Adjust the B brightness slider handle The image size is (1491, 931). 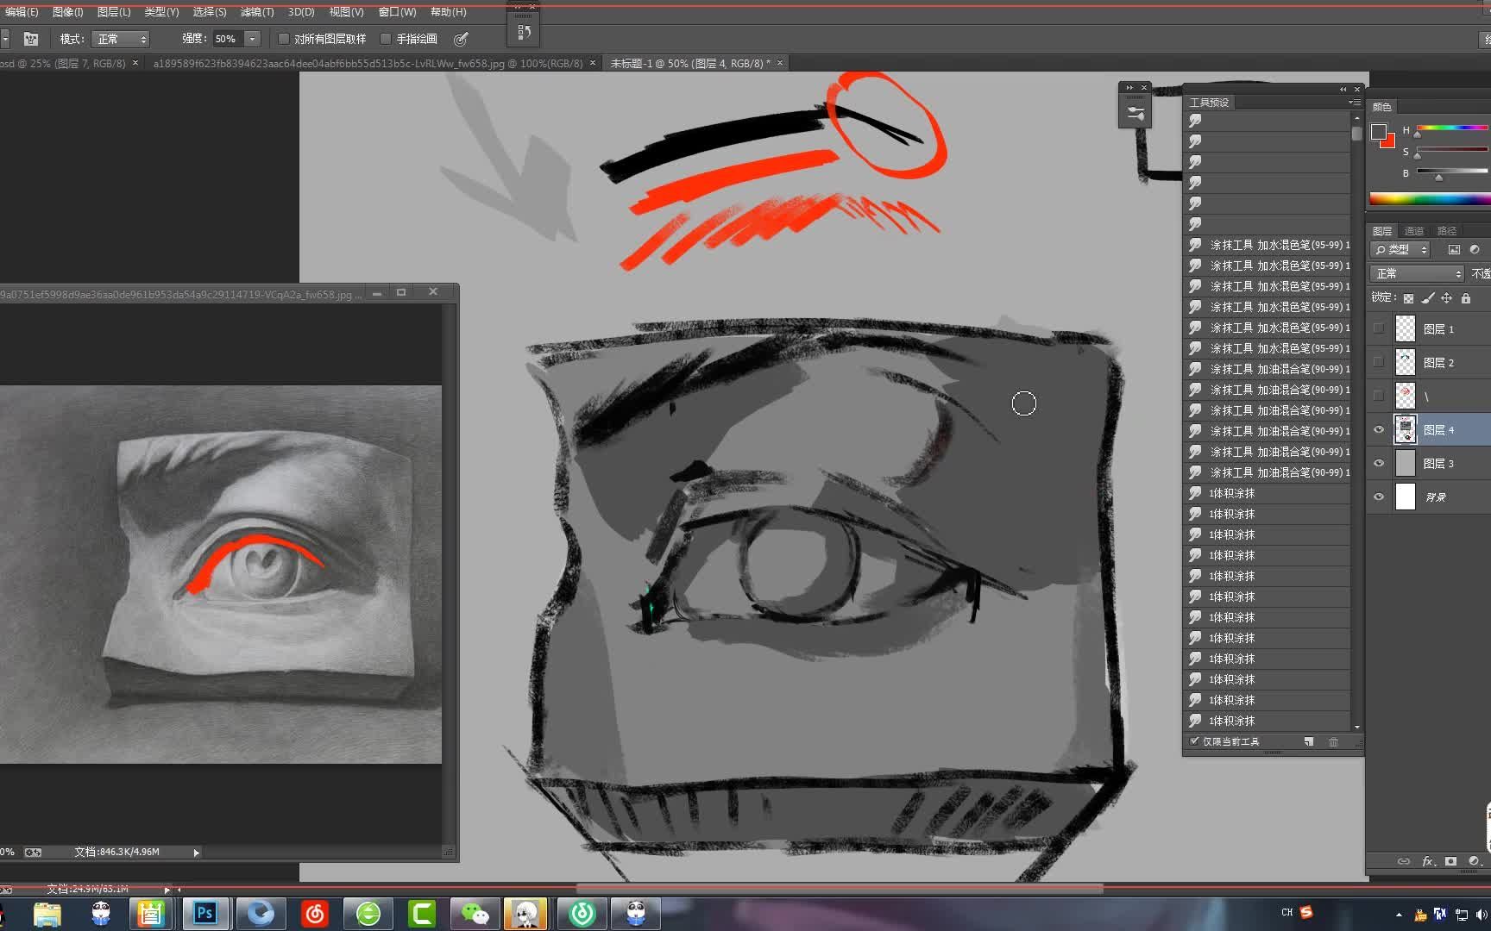[1438, 177]
